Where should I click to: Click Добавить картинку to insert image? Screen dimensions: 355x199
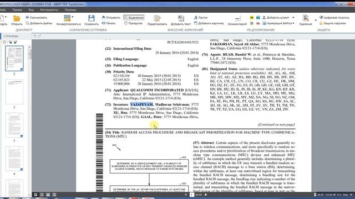click(209, 23)
